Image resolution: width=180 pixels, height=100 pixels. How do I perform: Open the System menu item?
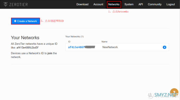point(129,4)
